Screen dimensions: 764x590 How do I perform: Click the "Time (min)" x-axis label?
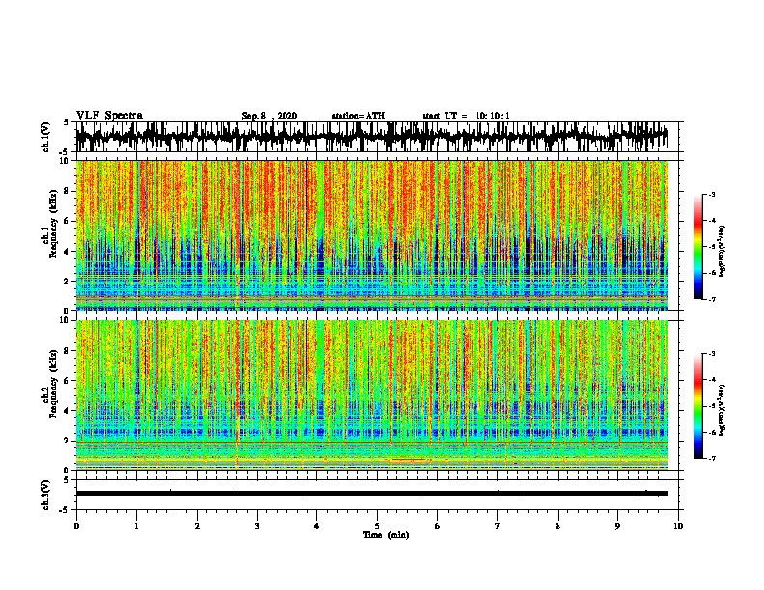(x=386, y=535)
